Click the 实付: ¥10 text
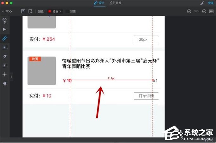Image resolution: width=216 pixels, height=143 pixels. 40,96
